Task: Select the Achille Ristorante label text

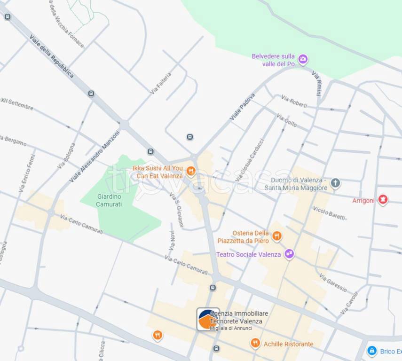Action: [288, 344]
